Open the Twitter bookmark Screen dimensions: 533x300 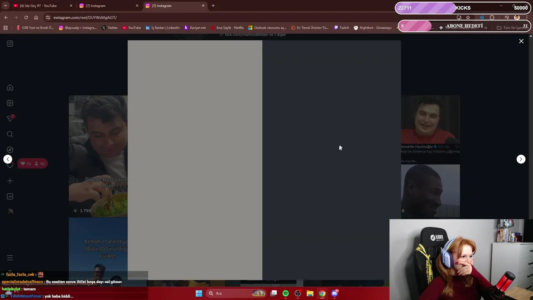110,28
